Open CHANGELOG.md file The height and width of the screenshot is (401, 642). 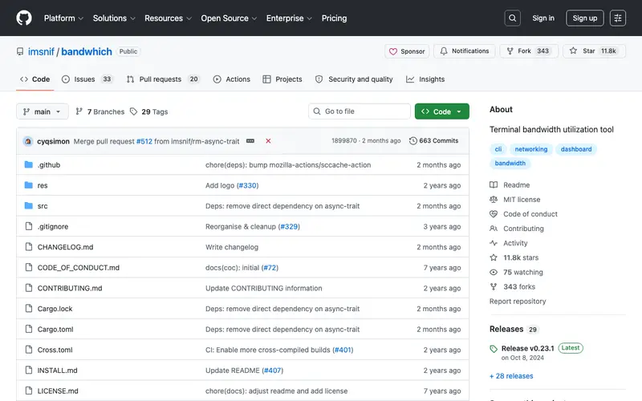pyautogui.click(x=65, y=247)
